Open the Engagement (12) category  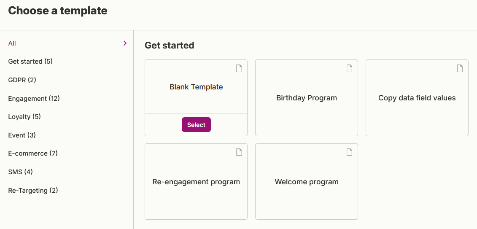[x=34, y=99]
